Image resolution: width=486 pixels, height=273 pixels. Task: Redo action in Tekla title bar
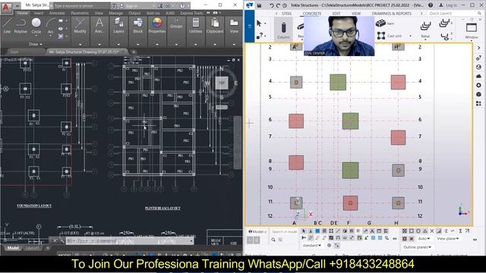pos(278,5)
